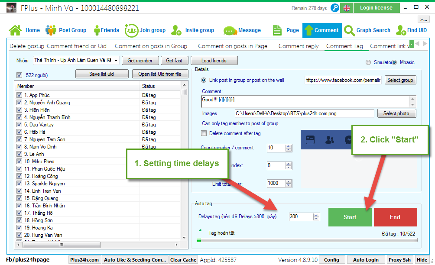Switch to the Comment reply tab
Screen dimensions: 435x265
coord(299,46)
